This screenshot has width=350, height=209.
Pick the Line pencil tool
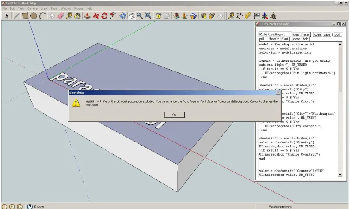16,16
